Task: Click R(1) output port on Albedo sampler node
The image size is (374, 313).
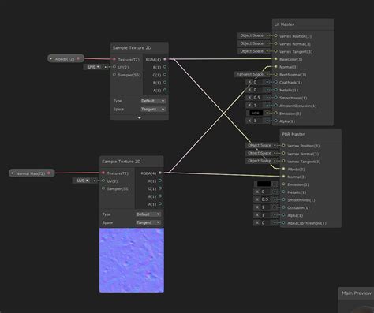Action: tap(165, 67)
